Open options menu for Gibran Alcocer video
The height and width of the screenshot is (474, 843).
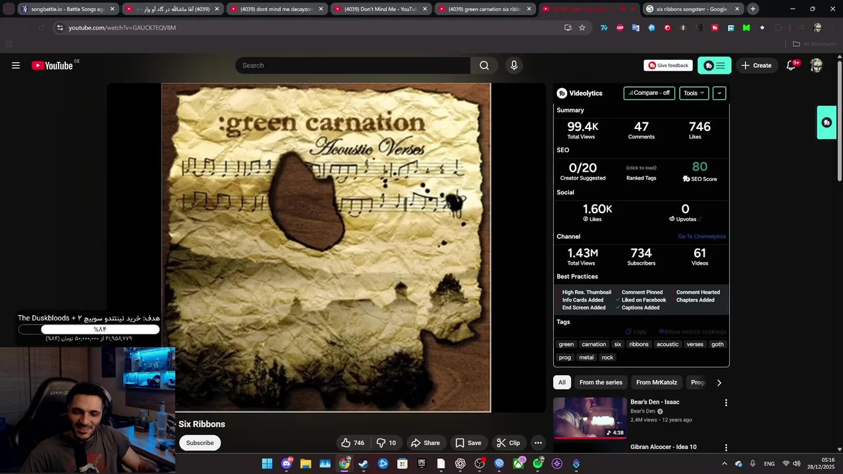(x=726, y=448)
